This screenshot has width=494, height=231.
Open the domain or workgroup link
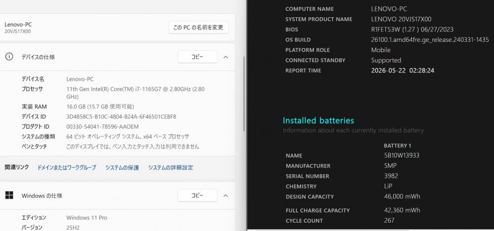tap(67, 168)
